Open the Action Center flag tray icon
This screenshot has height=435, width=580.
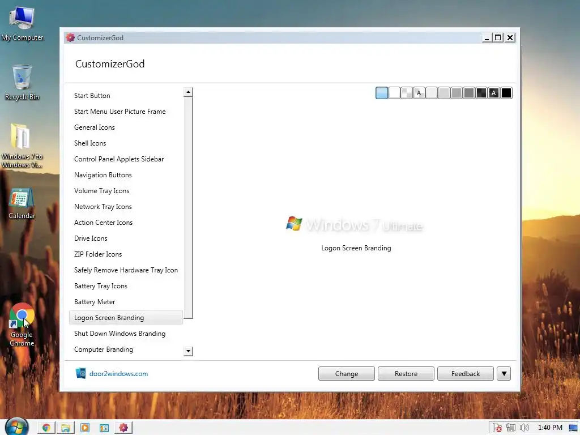point(497,428)
